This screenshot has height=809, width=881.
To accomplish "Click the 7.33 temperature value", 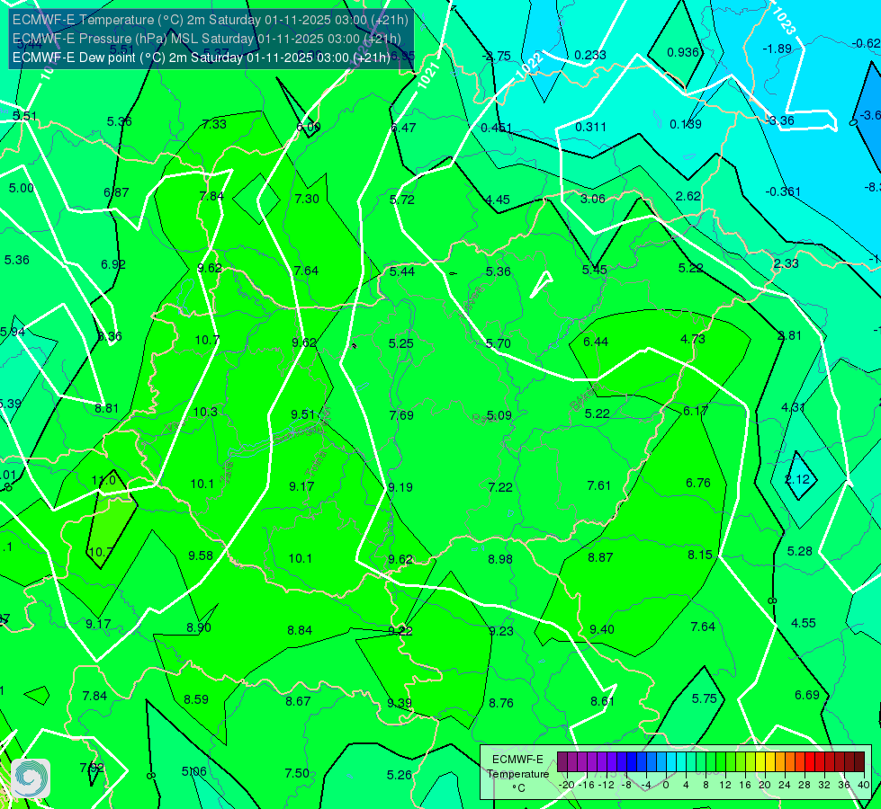I will pos(214,125).
